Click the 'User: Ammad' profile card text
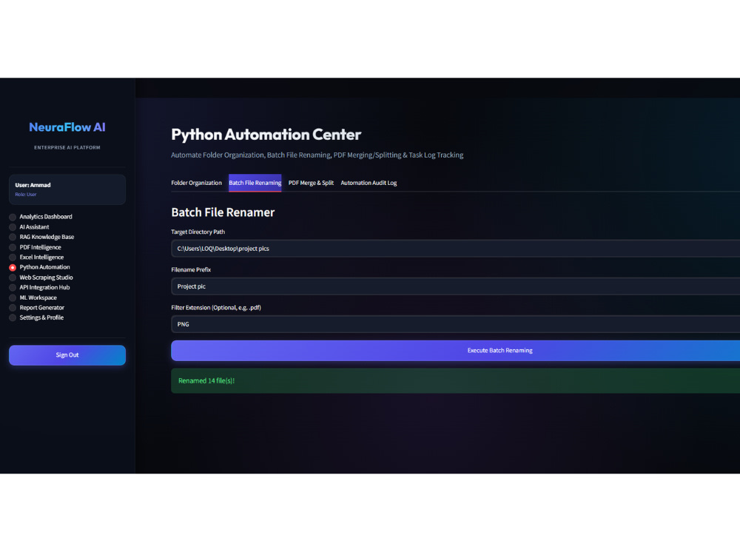The image size is (740, 555). [x=33, y=185]
